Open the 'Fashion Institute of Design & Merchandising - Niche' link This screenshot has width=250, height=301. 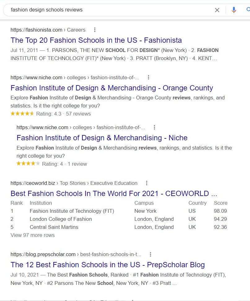pos(102,138)
